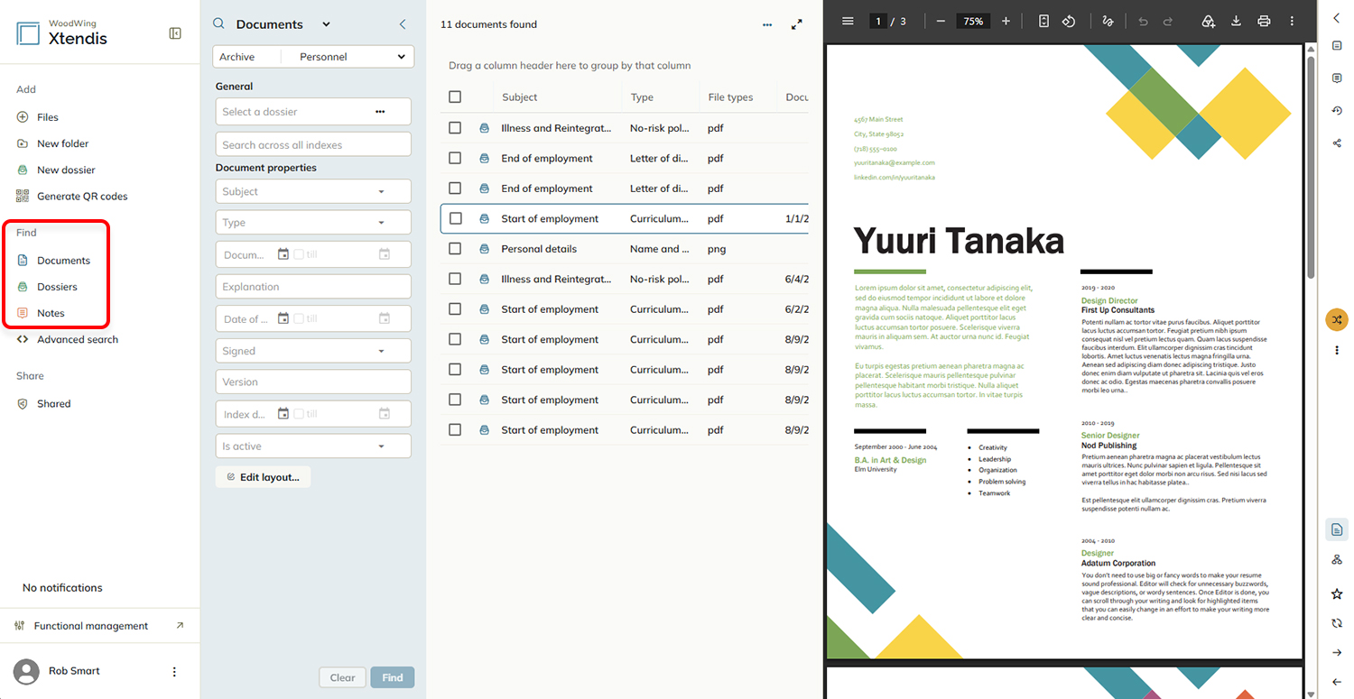The height and width of the screenshot is (699, 1354).
Task: Click the Find button
Action: pyautogui.click(x=393, y=677)
